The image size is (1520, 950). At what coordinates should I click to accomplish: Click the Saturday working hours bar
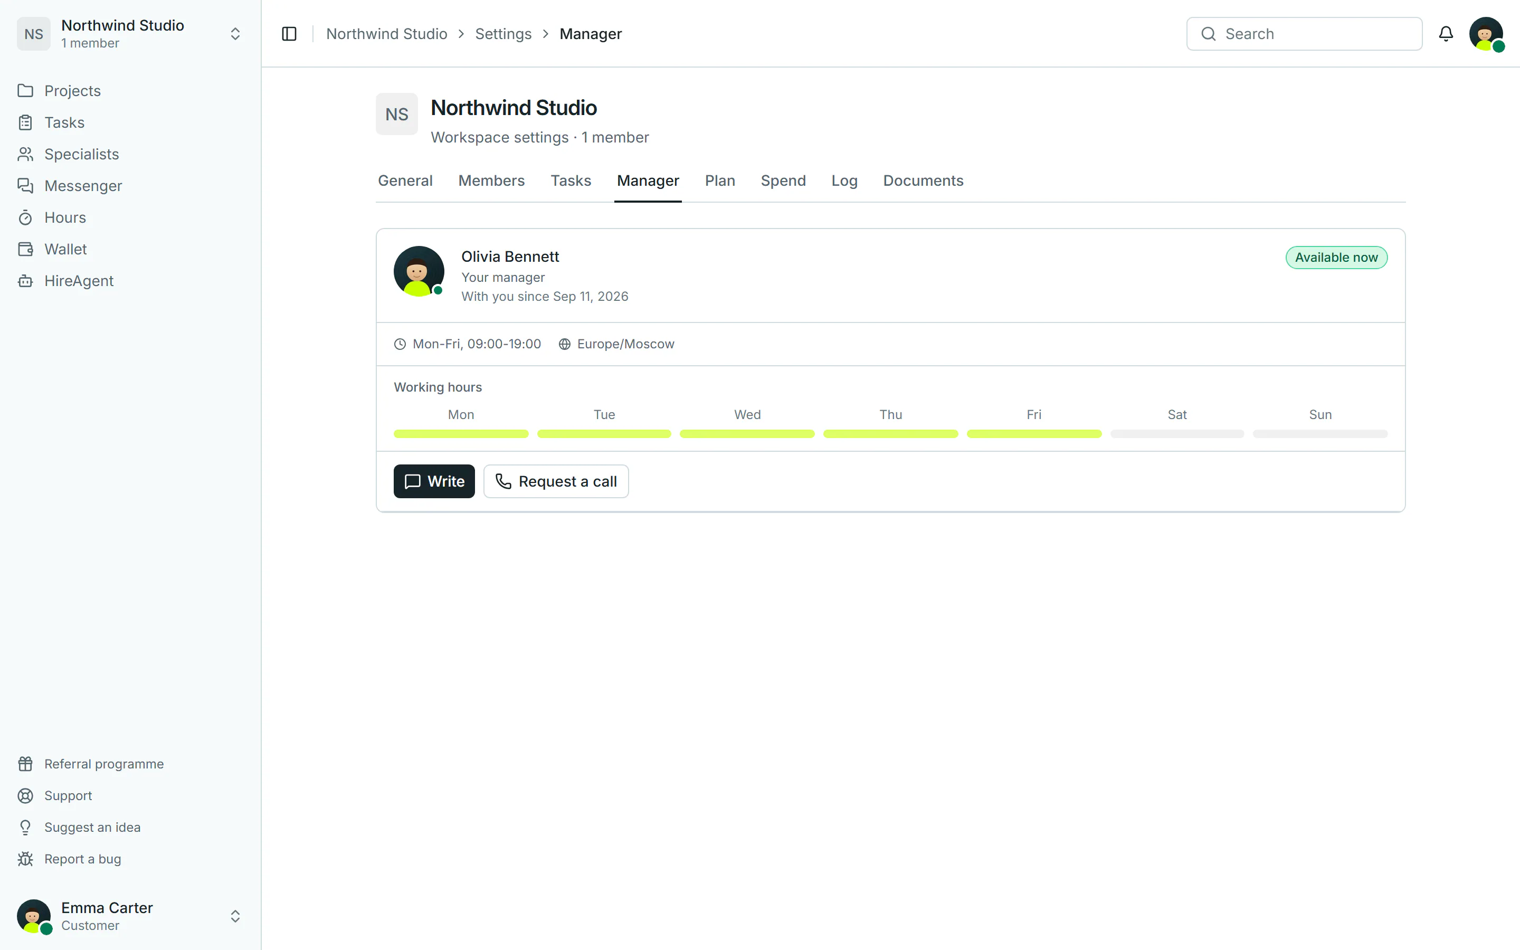pyautogui.click(x=1177, y=434)
